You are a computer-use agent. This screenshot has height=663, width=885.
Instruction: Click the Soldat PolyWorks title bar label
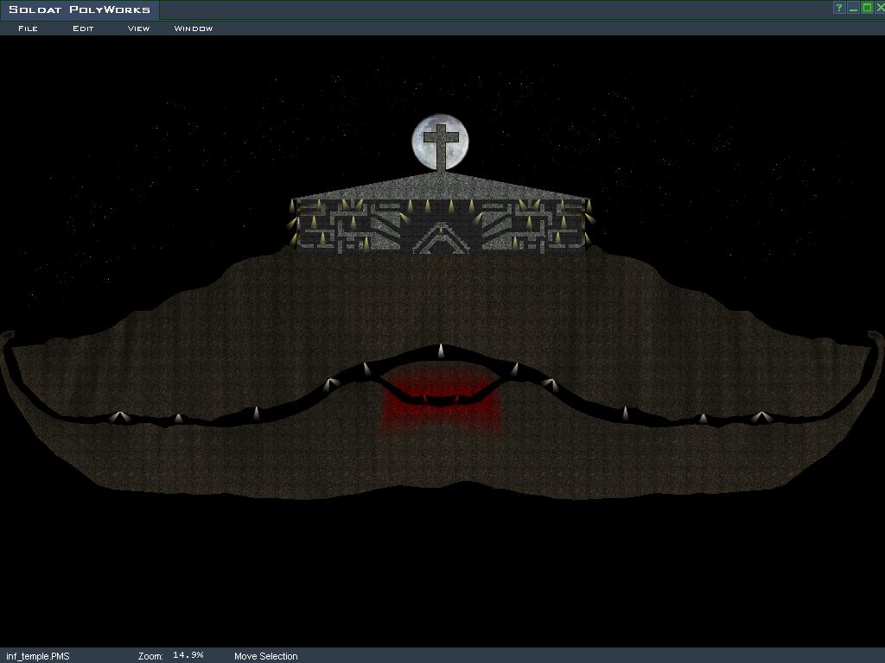click(x=80, y=9)
